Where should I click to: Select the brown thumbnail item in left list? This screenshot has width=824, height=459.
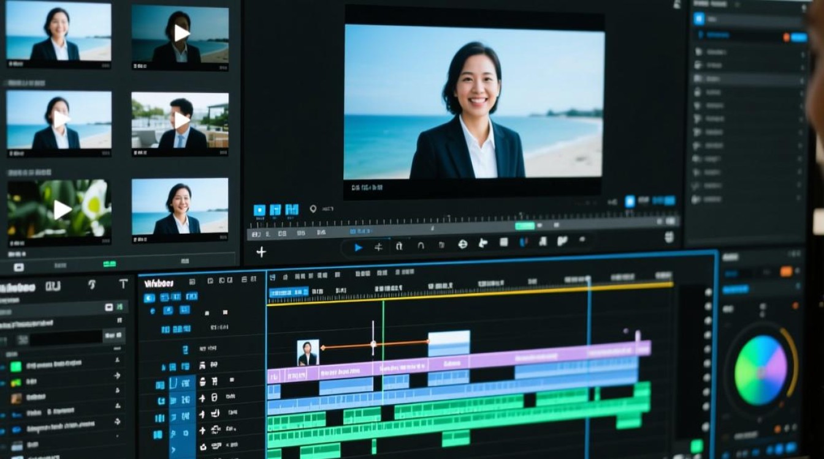point(16,398)
